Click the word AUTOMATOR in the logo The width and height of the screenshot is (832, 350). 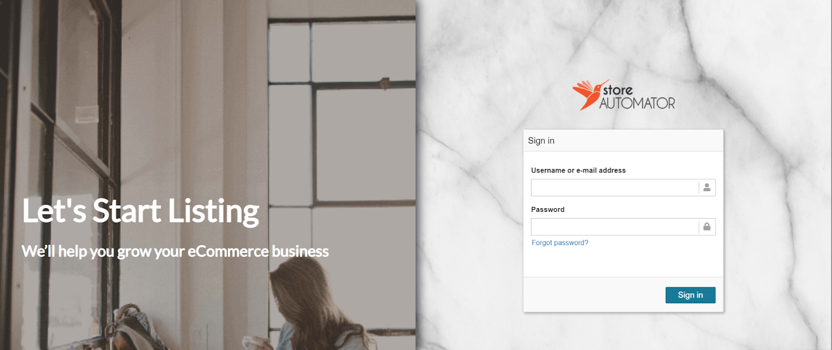pos(637,103)
